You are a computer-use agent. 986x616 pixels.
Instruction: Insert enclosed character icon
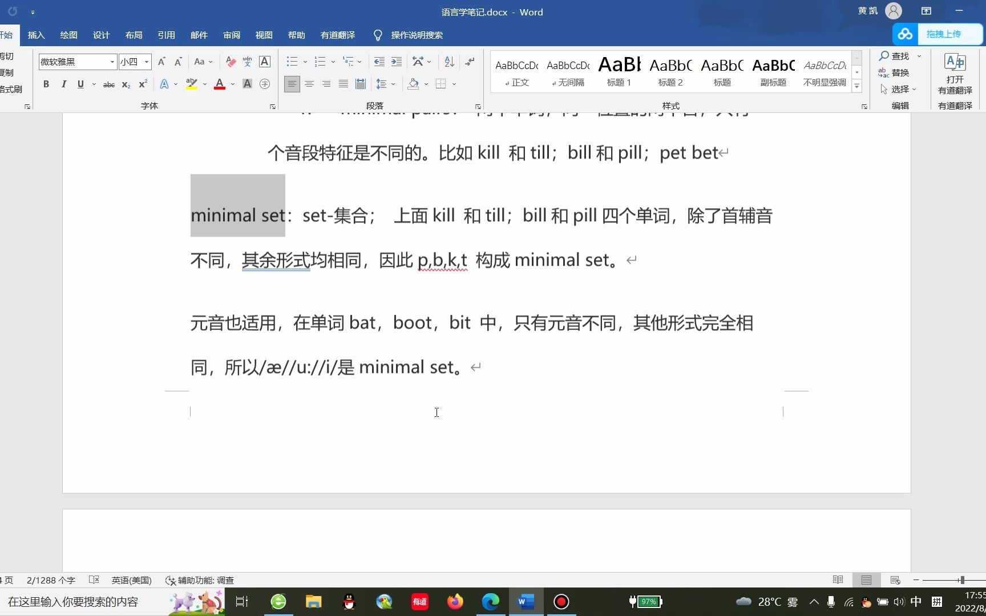(x=265, y=84)
